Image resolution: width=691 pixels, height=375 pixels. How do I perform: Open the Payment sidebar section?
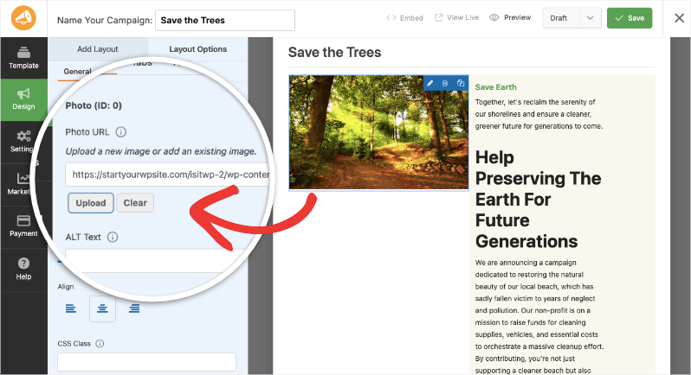tap(23, 226)
